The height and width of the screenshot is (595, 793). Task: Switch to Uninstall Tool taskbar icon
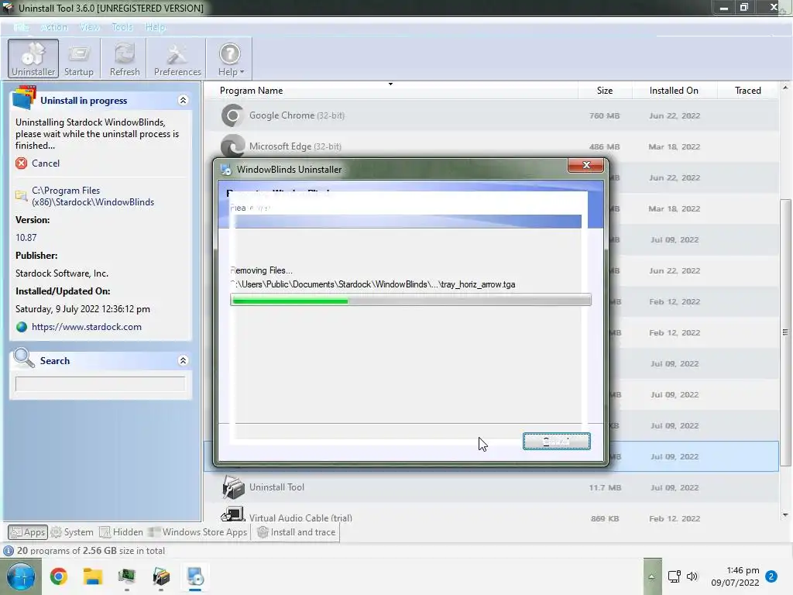coord(161,576)
